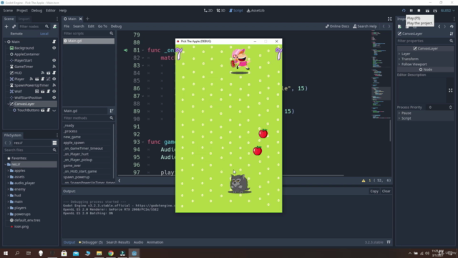Add a new node with plus icon
The width and height of the screenshot is (458, 258).
pyautogui.click(x=6, y=27)
